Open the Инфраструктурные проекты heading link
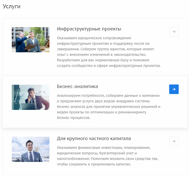189x177 pixels. [89, 29]
